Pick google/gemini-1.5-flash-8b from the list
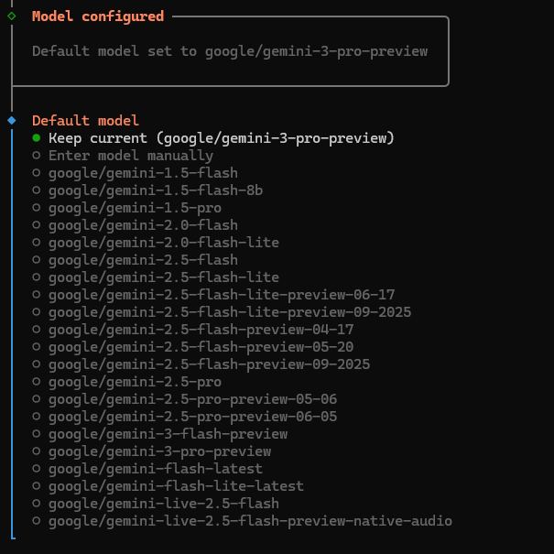This screenshot has height=554, width=554. pos(156,190)
